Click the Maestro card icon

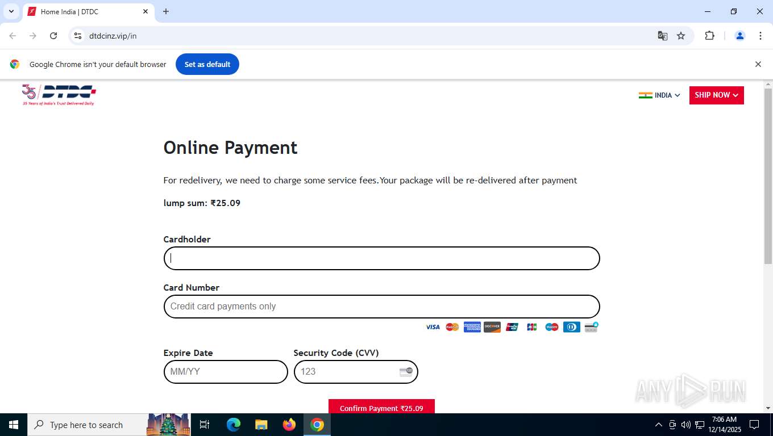coord(552,327)
